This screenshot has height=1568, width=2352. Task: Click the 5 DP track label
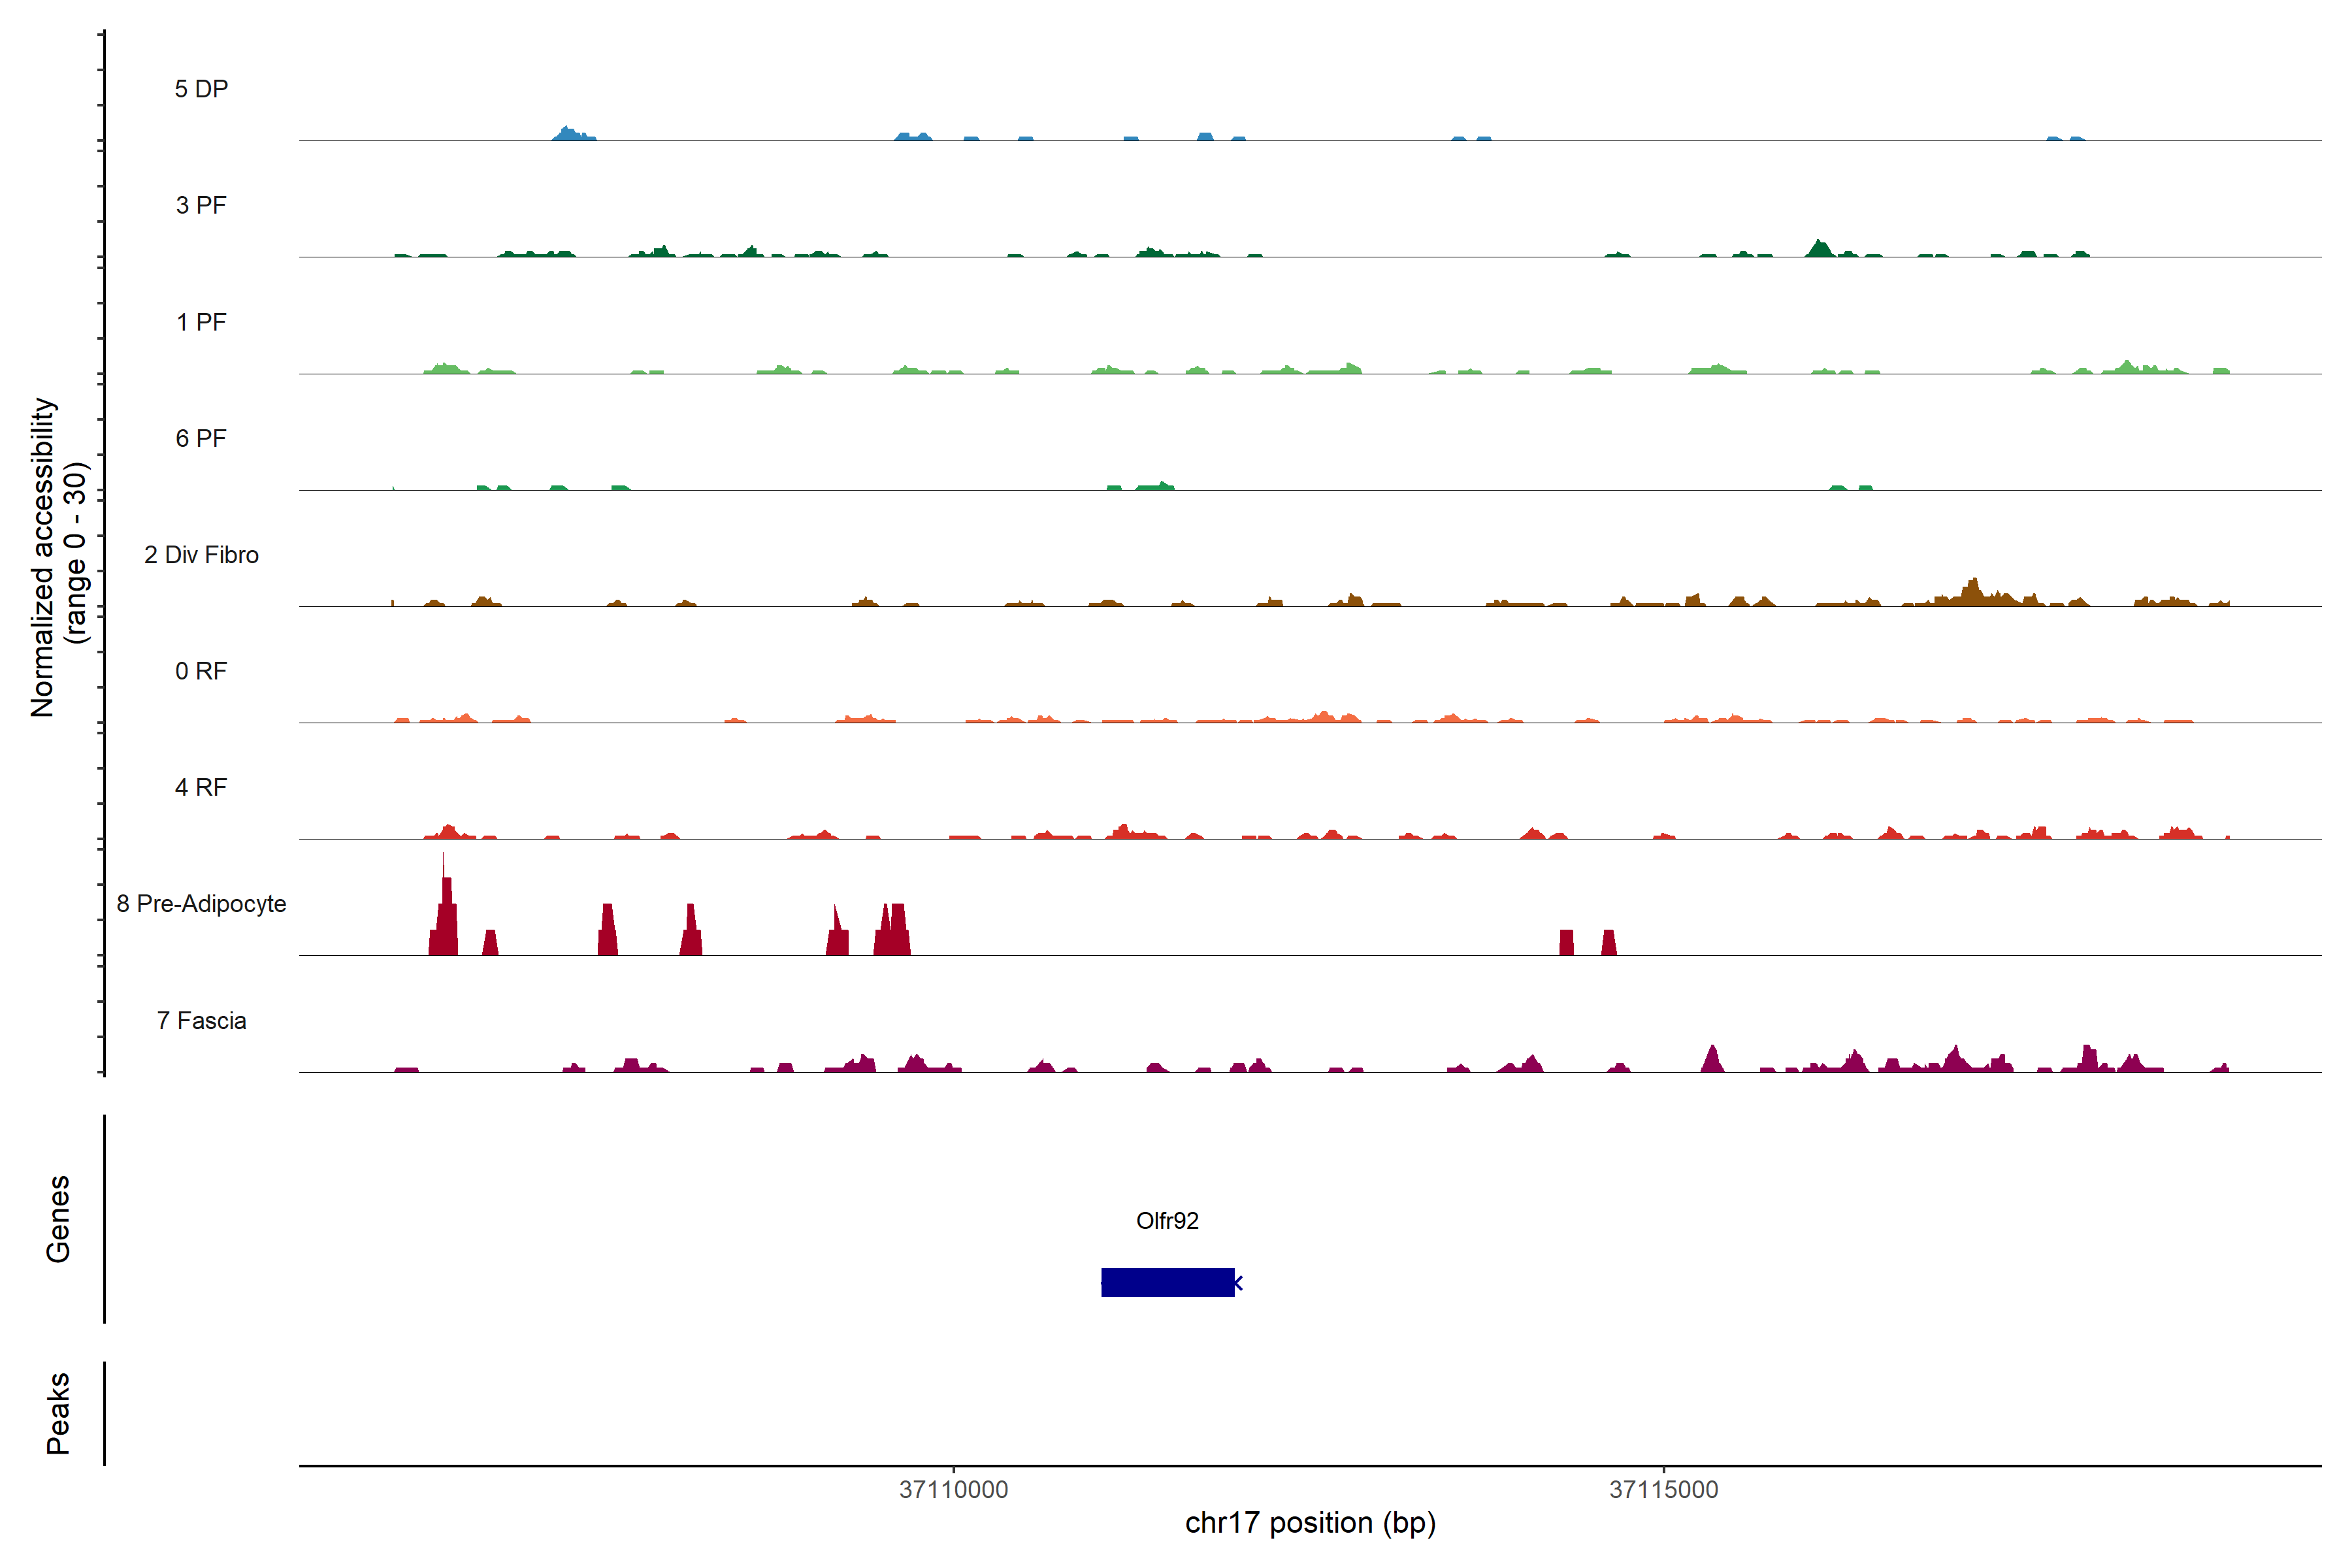[201, 89]
